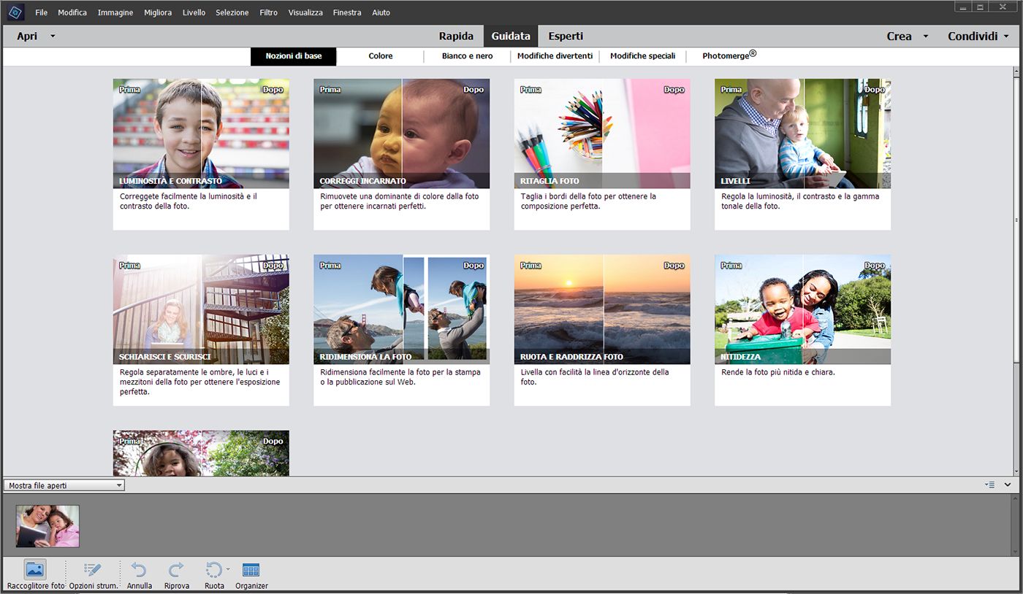
Task: Click the Correggi incarnato description text
Action: (x=400, y=201)
